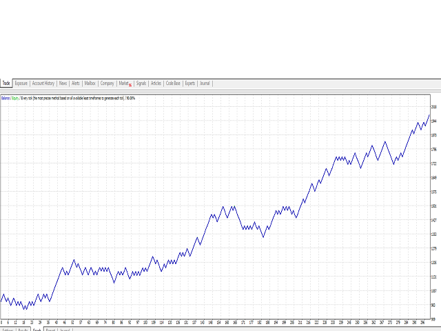This screenshot has height=331, width=441.
Task: Select the tester Graph tab
Action: pos(37,330)
